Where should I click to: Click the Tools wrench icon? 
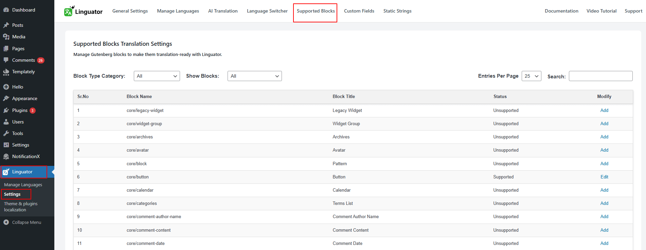click(x=6, y=133)
